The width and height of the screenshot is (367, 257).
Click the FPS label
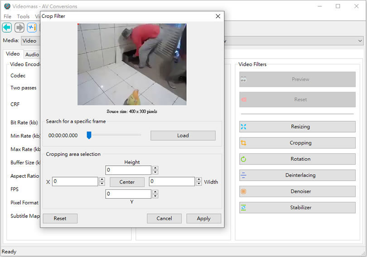tap(14, 189)
